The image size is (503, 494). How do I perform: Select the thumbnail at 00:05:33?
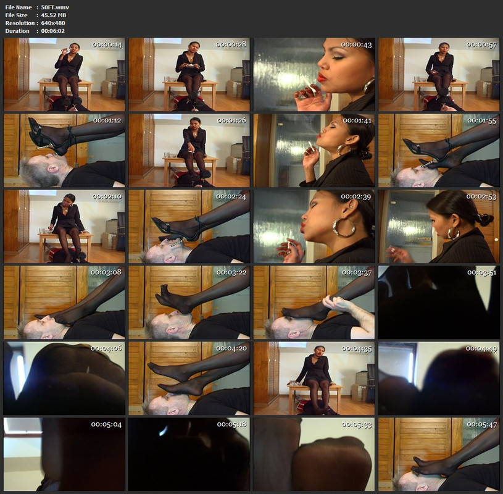click(x=314, y=454)
